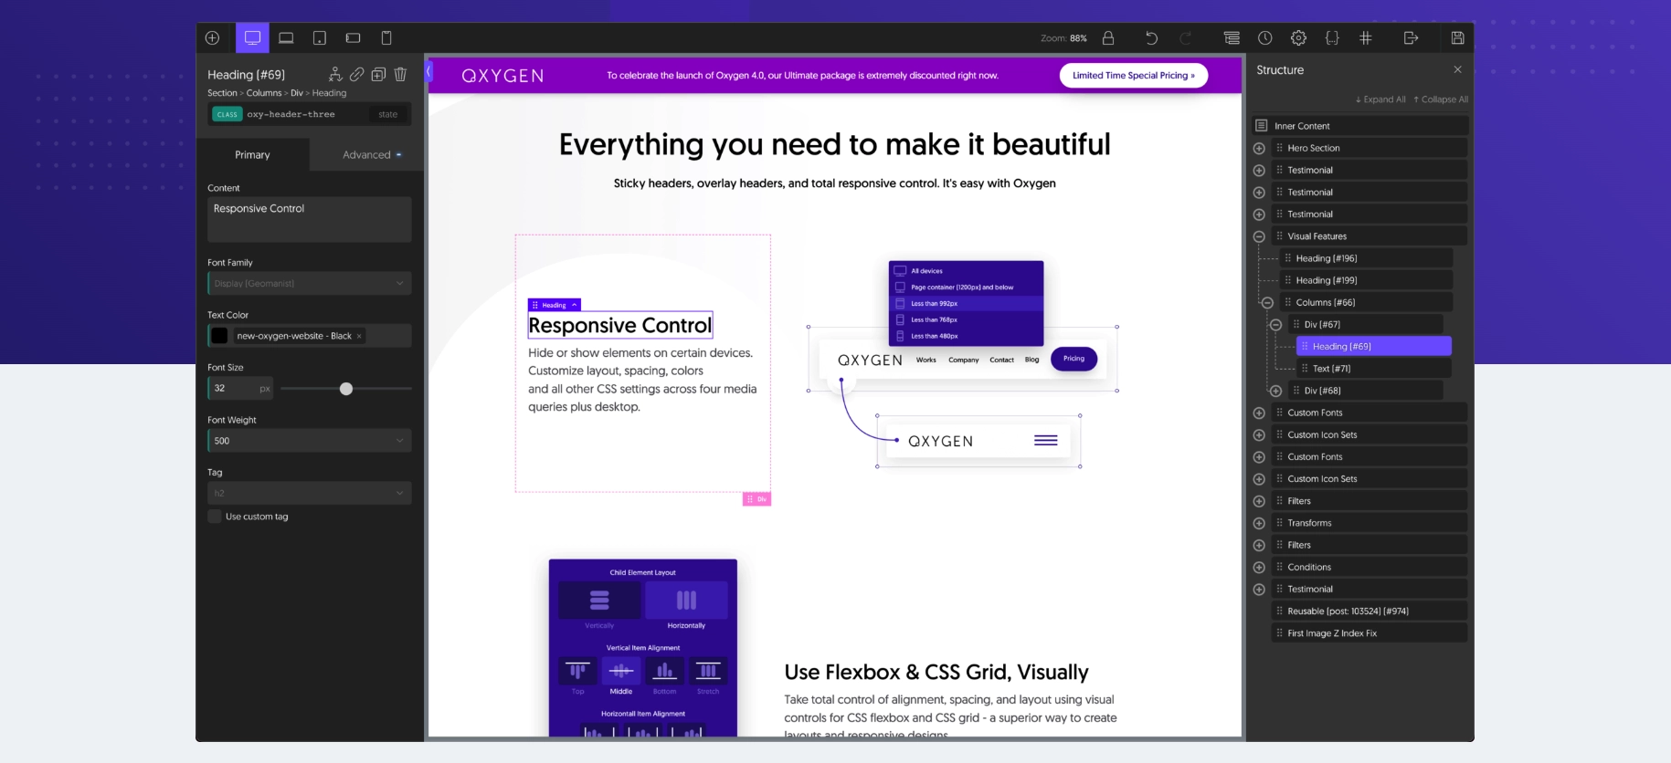Delete the Heading element with trash icon
The image size is (1671, 763).
point(400,74)
